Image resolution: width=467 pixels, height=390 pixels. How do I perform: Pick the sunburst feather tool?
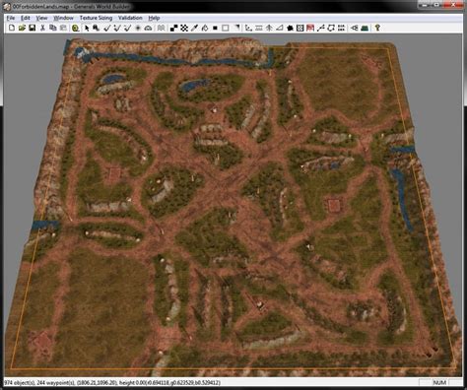[x=138, y=29]
